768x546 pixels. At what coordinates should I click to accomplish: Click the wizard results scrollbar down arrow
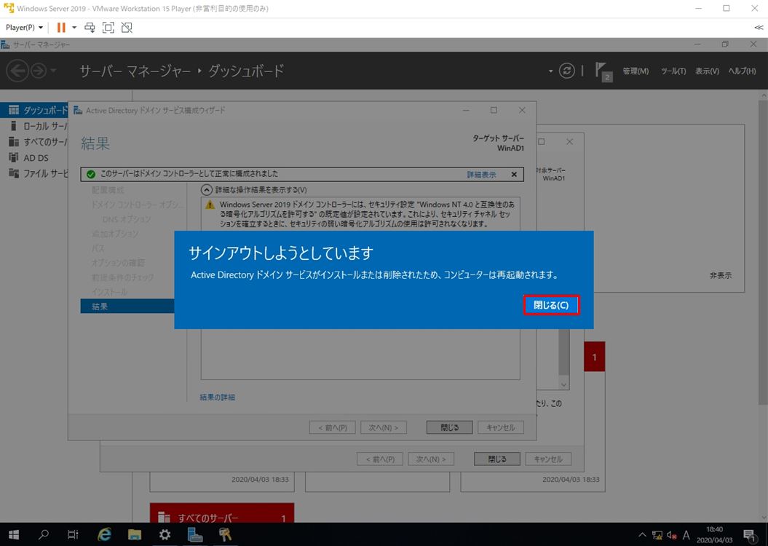(563, 385)
